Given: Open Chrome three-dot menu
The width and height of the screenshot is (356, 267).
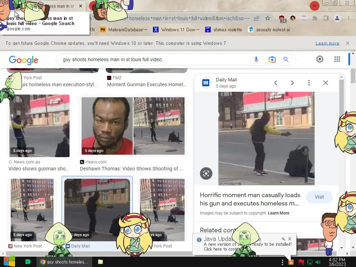Looking at the screenshot, I should click(348, 18).
